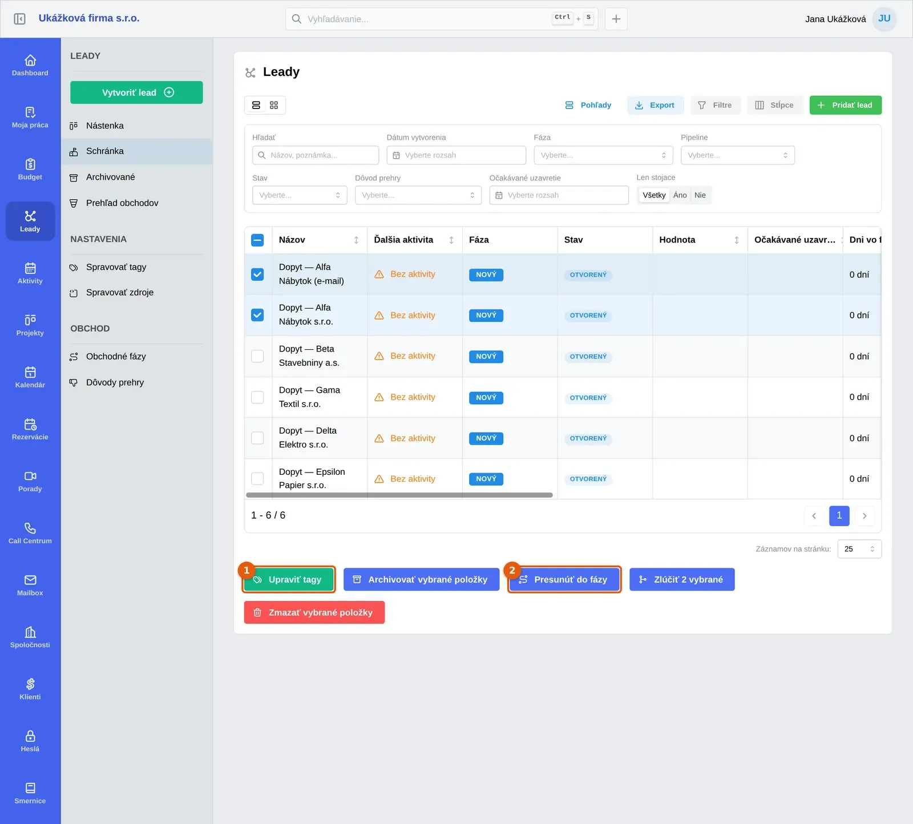The image size is (913, 824).
Task: Open the Rezervácie module
Action: [30, 429]
